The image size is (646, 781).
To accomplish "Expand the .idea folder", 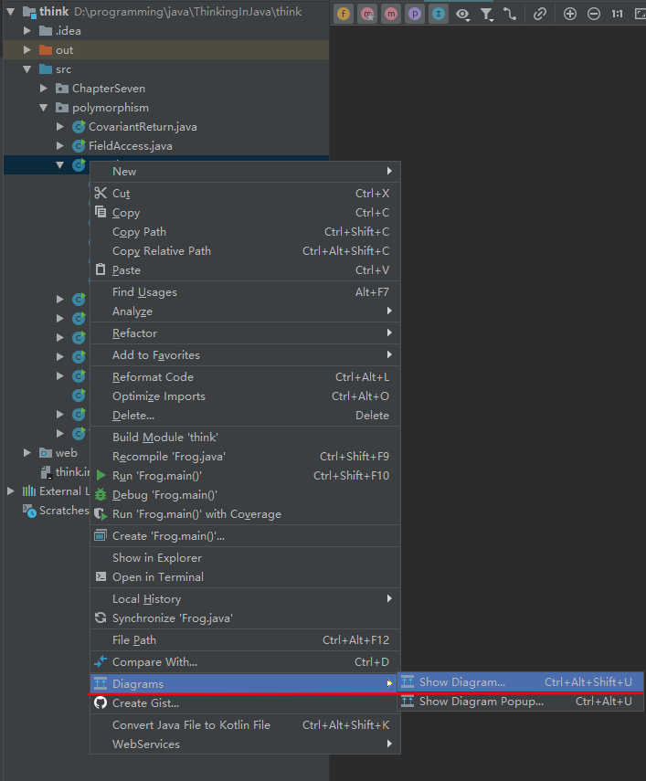I will 27,31.
